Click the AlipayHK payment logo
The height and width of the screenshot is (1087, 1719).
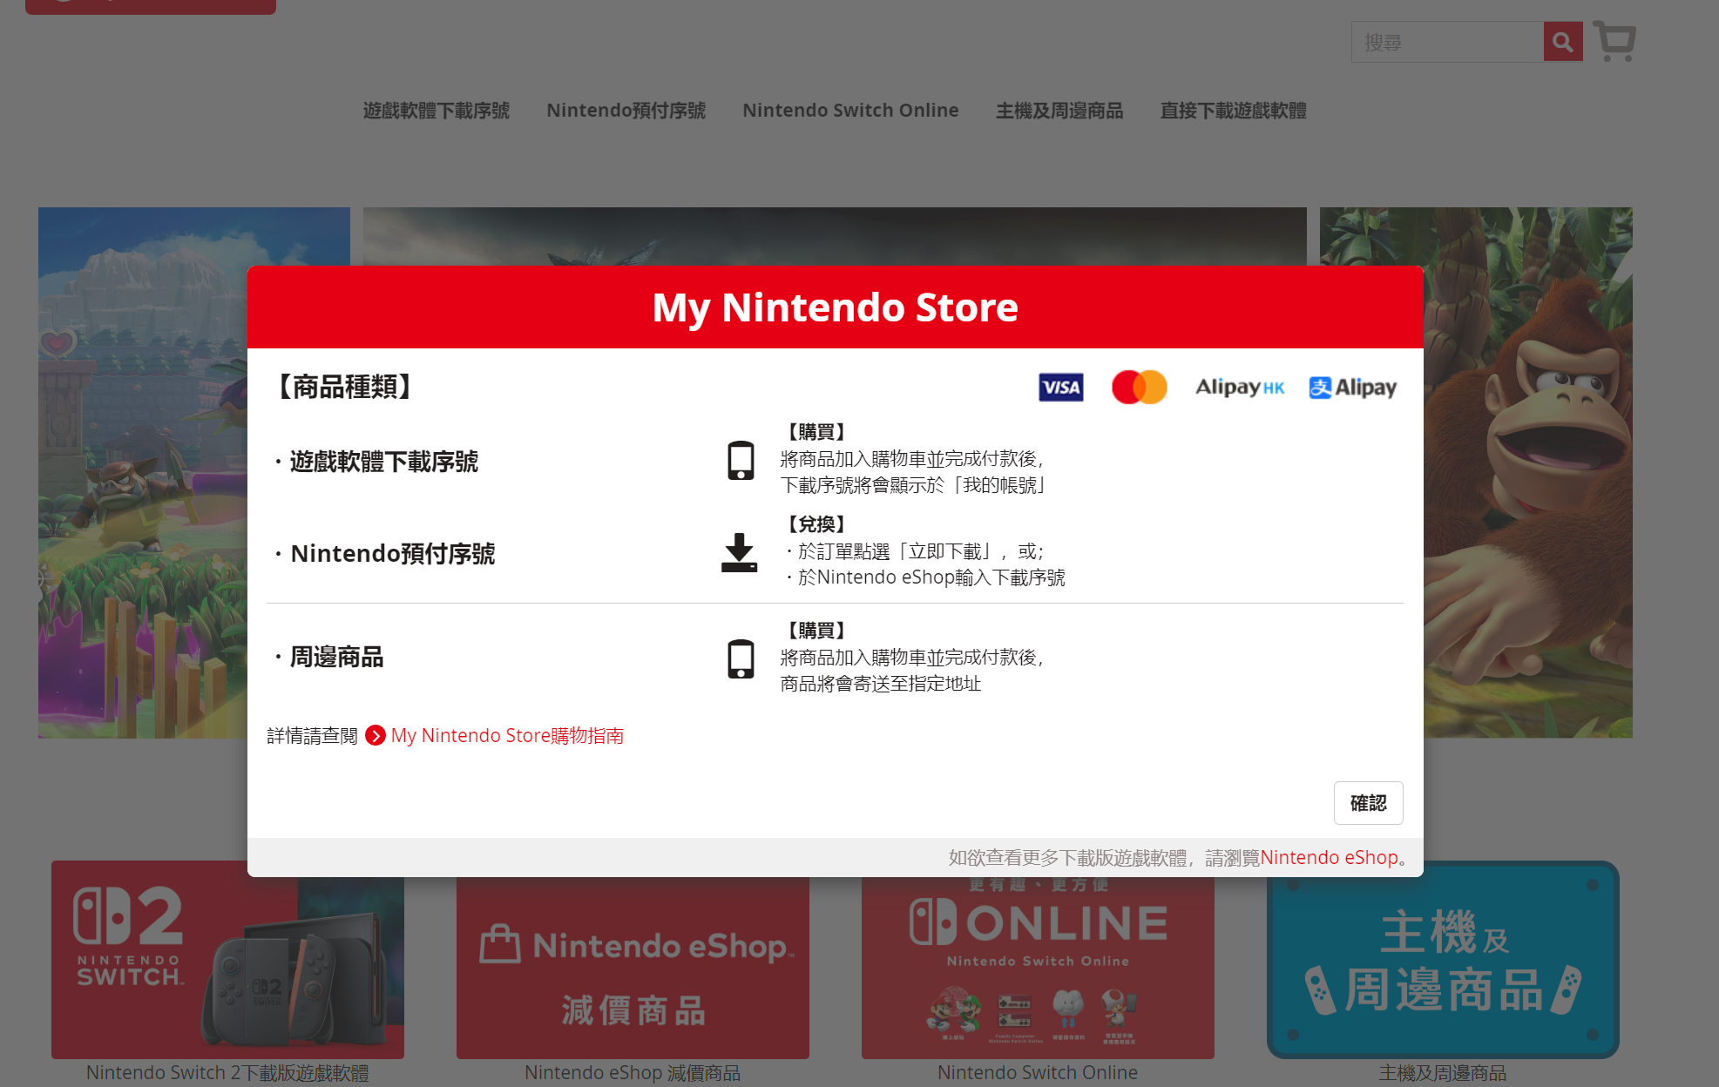1240,388
